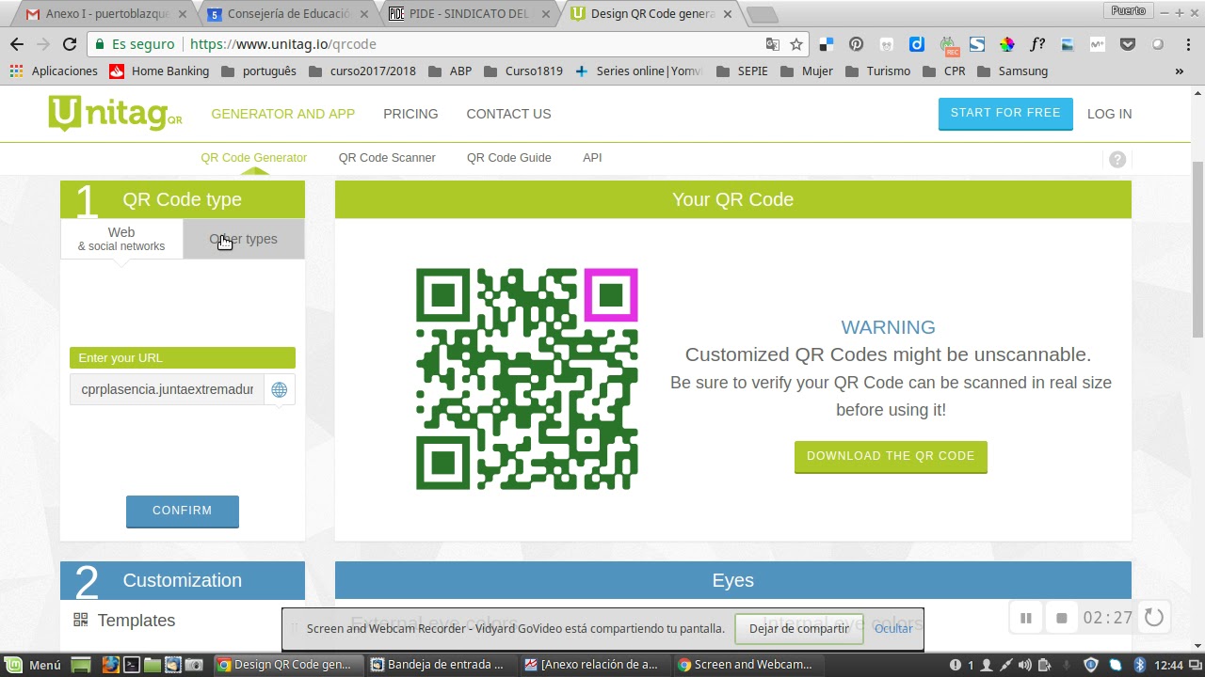Viewport: 1205px width, 677px height.
Task: Click the LOG IN link
Action: (1110, 114)
